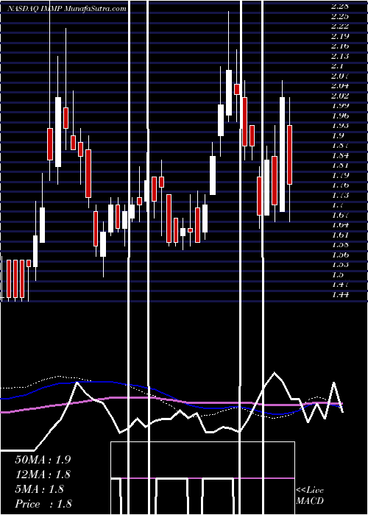The width and height of the screenshot is (368, 515).
Task: Select the 2.13 price axis label
Action: [x=340, y=56]
